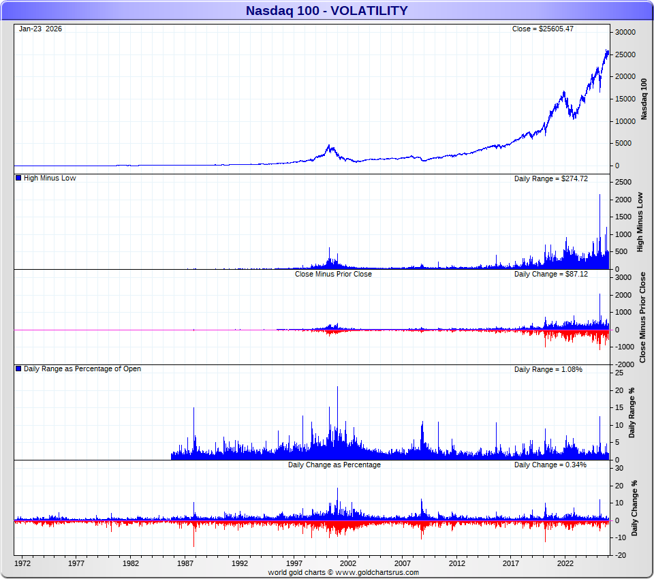Click the -10 tick on Daily Change % axis
The image size is (654, 579).
tap(619, 538)
